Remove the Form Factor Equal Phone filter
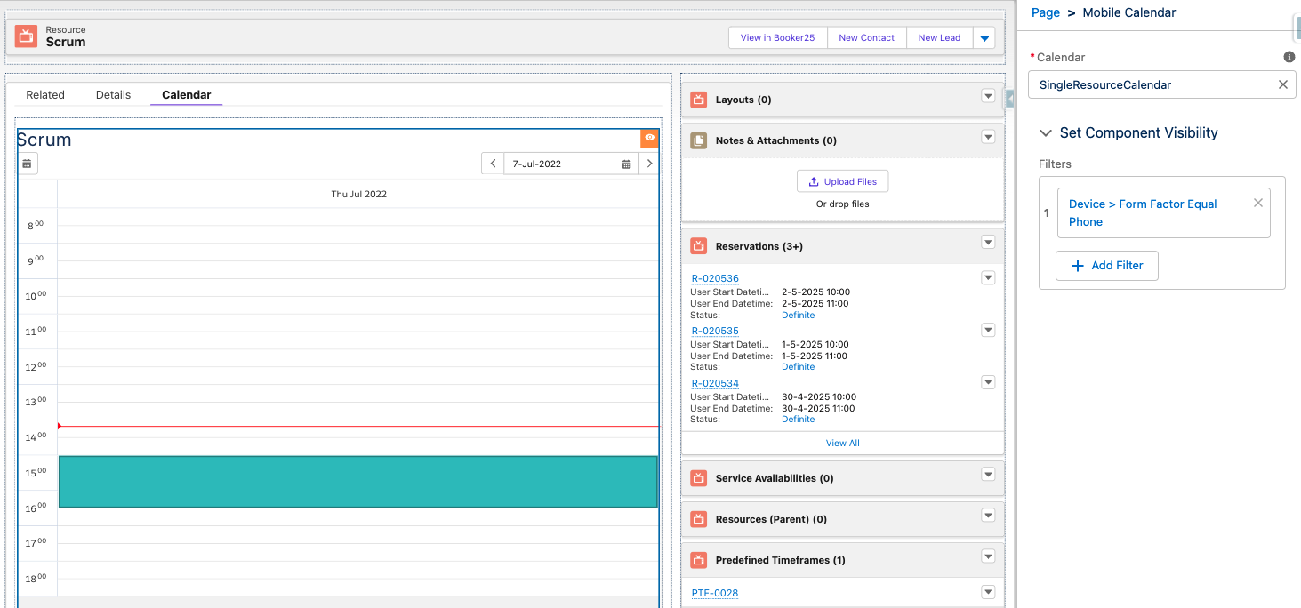Screen dimensions: 1301x608 click(x=1257, y=203)
